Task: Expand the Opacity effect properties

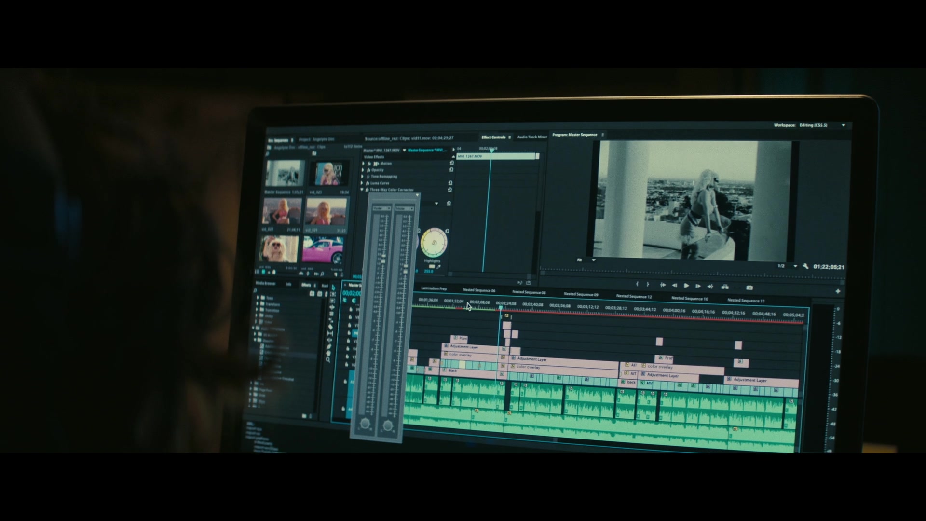Action: [x=363, y=170]
